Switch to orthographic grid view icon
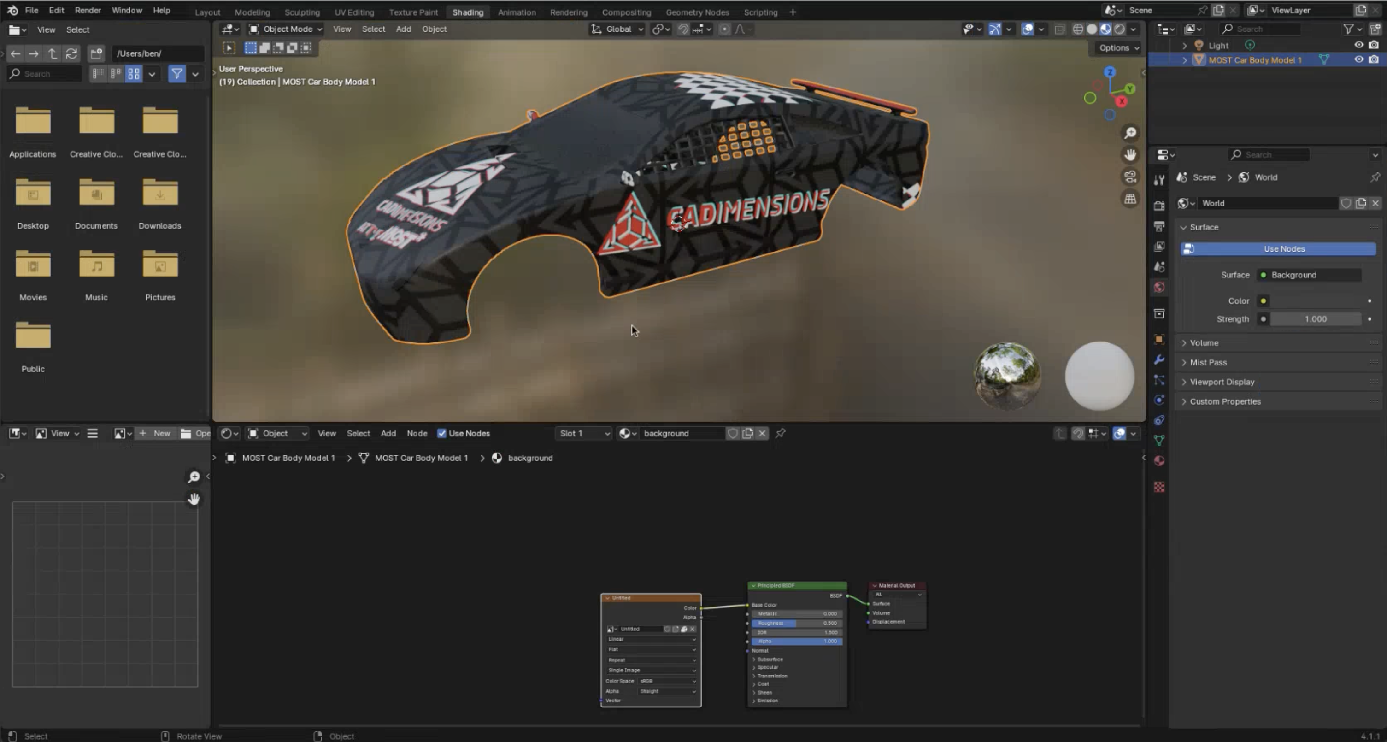 point(1130,199)
